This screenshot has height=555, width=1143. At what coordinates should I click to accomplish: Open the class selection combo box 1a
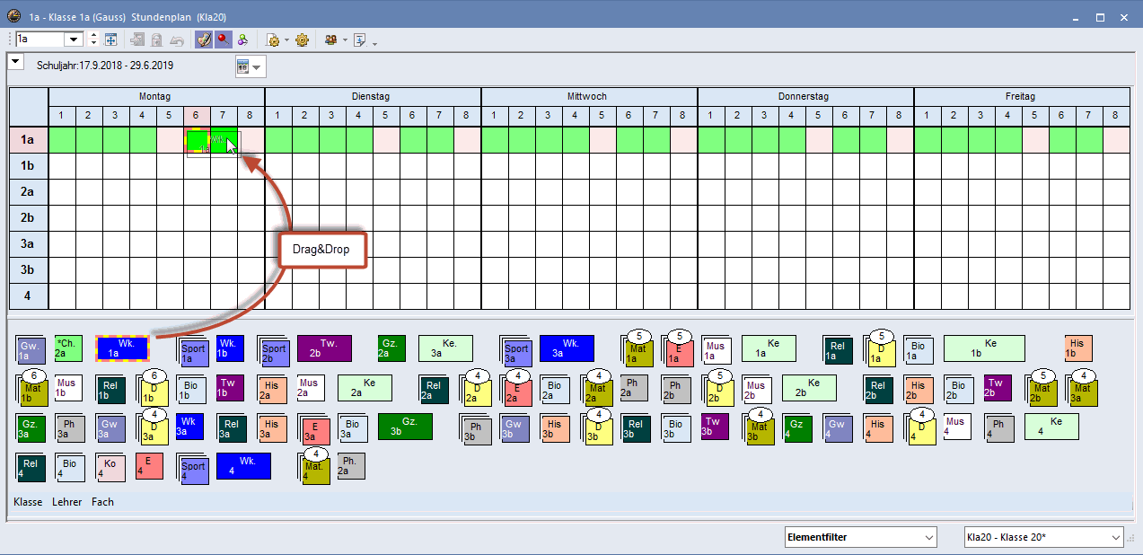[x=73, y=40]
